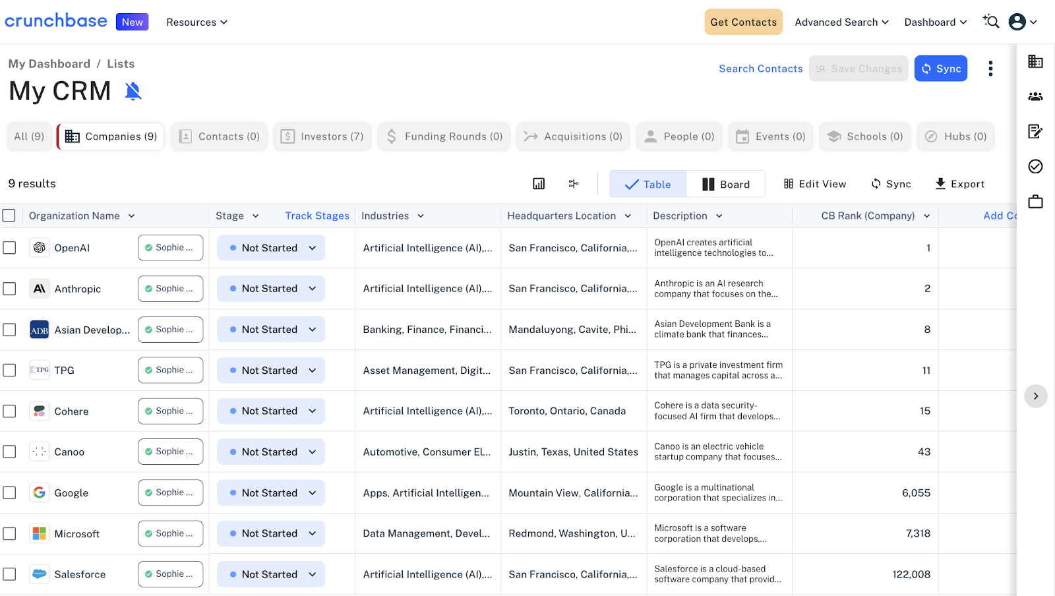1055x596 pixels.
Task: Open Organization Name column sort menu
Action: tap(131, 216)
